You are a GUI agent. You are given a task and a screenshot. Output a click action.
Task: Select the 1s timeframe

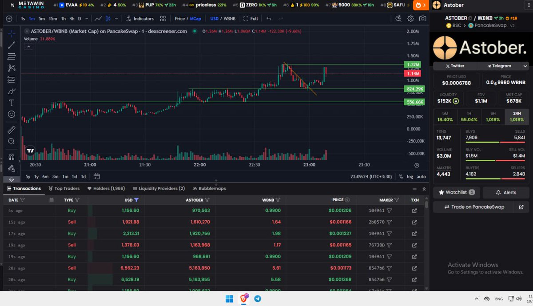coord(23,19)
